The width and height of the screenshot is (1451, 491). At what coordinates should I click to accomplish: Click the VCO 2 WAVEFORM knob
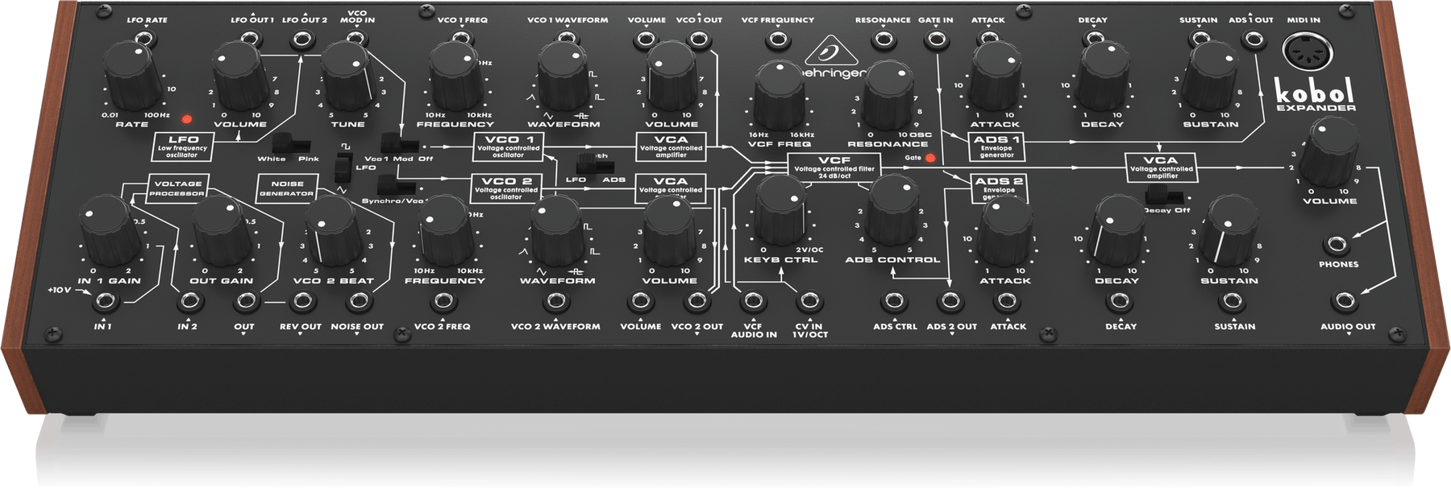tap(558, 232)
